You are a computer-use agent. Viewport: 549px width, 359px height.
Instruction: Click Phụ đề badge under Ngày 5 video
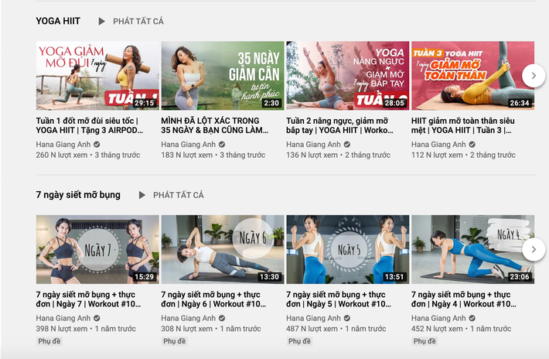(x=299, y=341)
